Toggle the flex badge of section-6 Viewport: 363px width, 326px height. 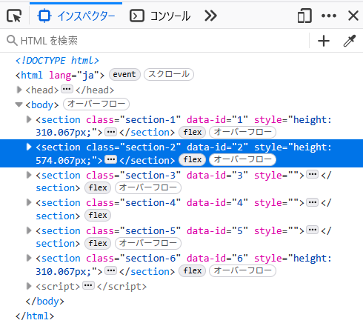pyautogui.click(x=192, y=270)
